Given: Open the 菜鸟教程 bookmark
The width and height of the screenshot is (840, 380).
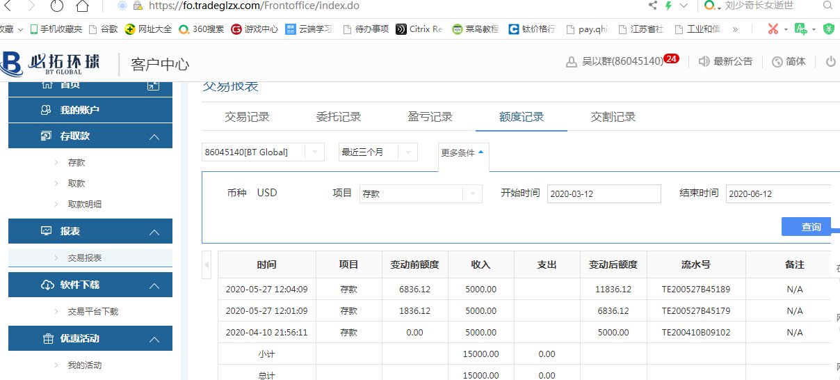Looking at the screenshot, I should (x=476, y=29).
